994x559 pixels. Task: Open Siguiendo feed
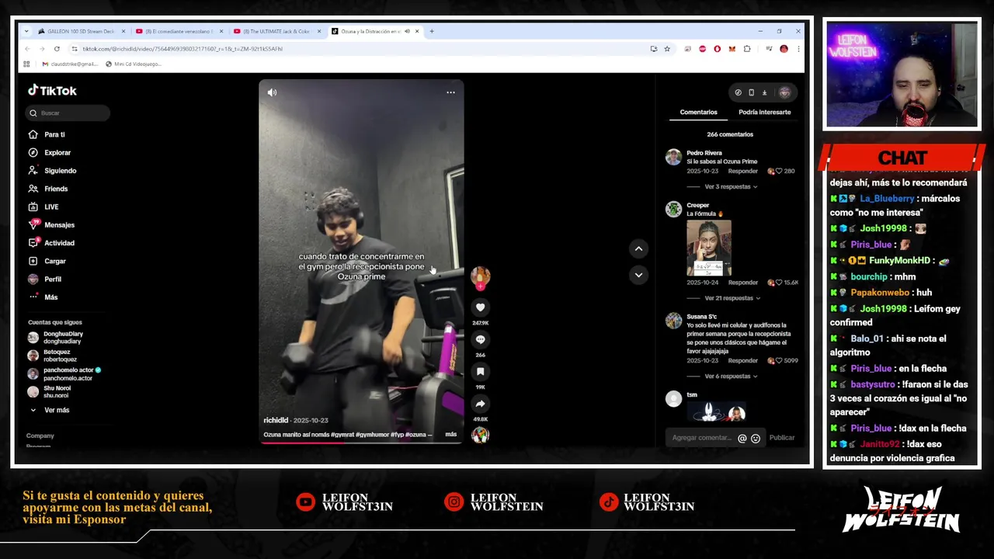(x=60, y=171)
